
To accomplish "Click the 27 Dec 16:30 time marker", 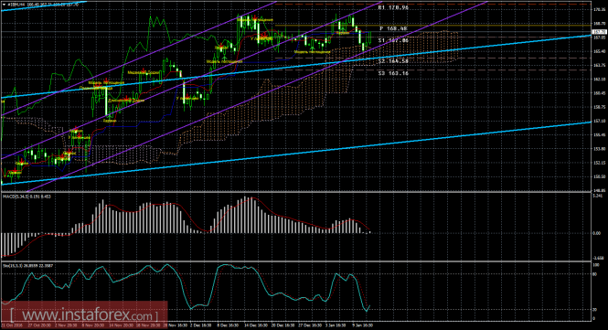I will 310,325.
